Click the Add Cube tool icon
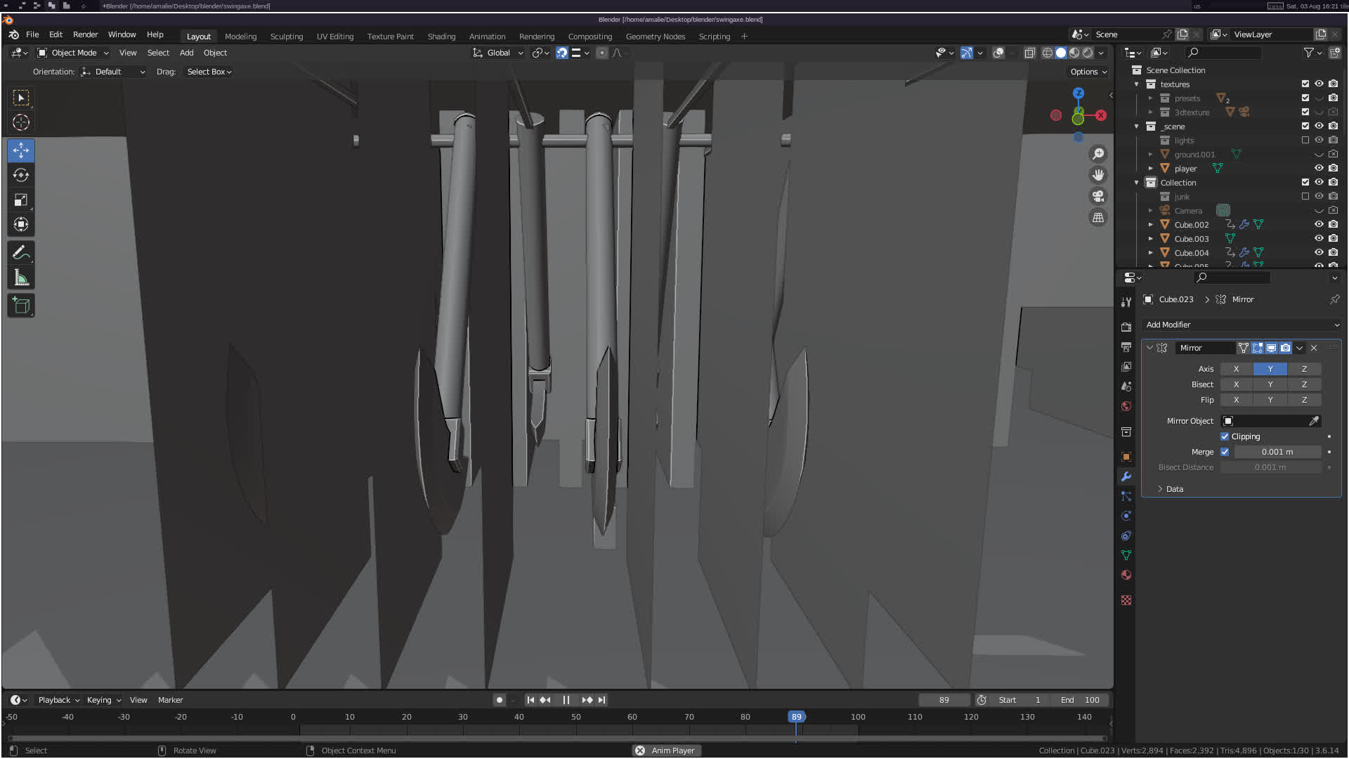Image resolution: width=1349 pixels, height=759 pixels. coord(21,306)
